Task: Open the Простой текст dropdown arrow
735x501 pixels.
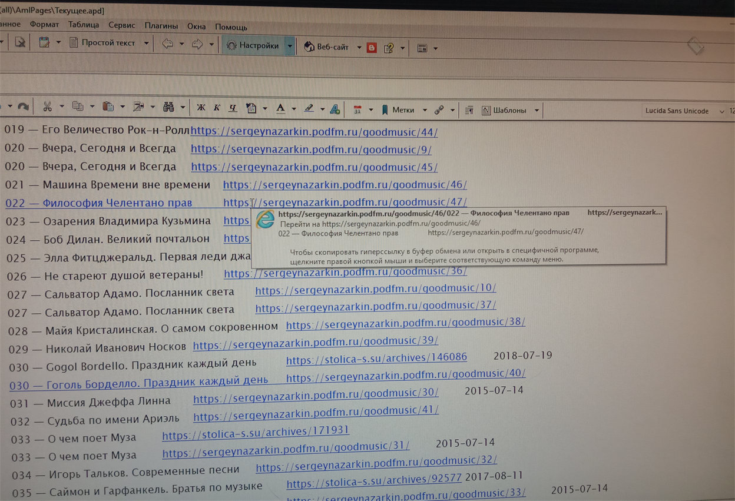Action: (146, 44)
